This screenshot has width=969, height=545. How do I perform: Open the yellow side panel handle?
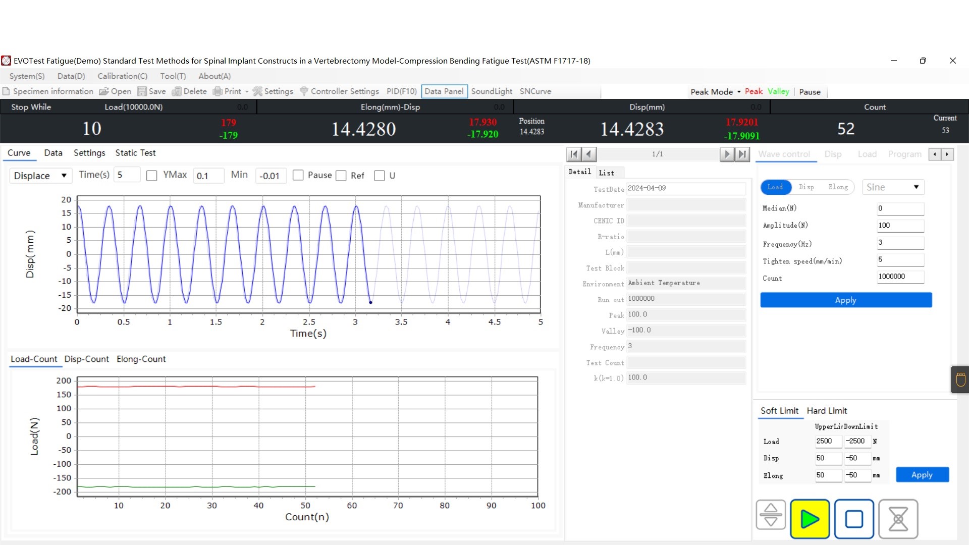[x=960, y=379]
